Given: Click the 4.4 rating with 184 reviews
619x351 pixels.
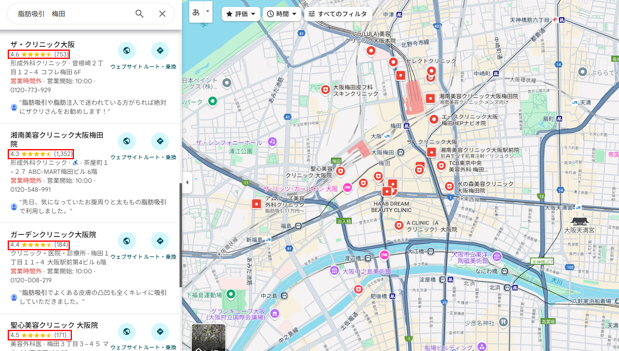Looking at the screenshot, I should pyautogui.click(x=39, y=245).
